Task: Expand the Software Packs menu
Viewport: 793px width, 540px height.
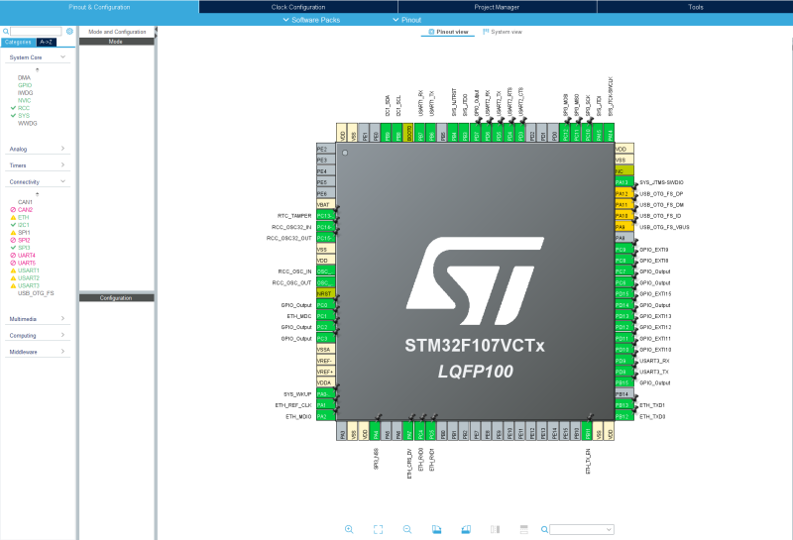Action: point(311,20)
